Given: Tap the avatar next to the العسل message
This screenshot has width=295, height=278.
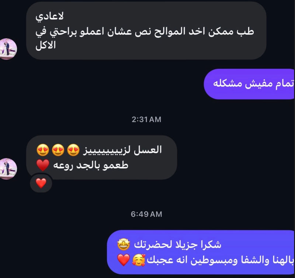Looking at the screenshot, I should [8, 169].
